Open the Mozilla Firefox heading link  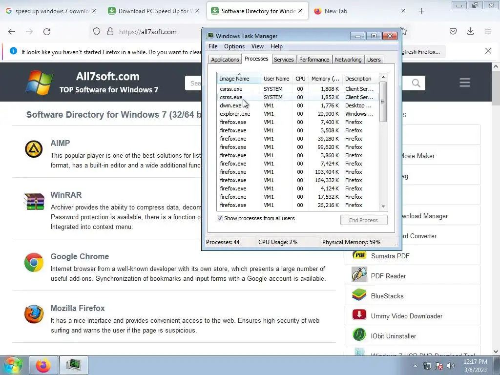pyautogui.click(x=78, y=309)
